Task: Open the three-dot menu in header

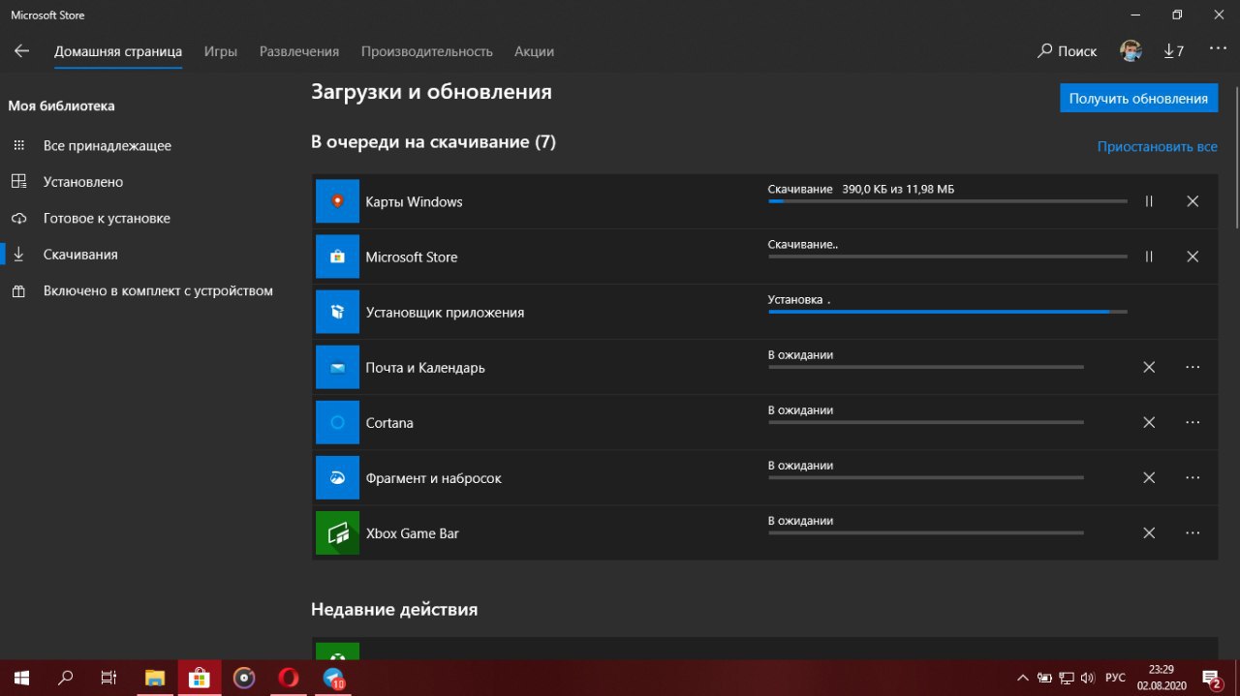Action: [1218, 48]
